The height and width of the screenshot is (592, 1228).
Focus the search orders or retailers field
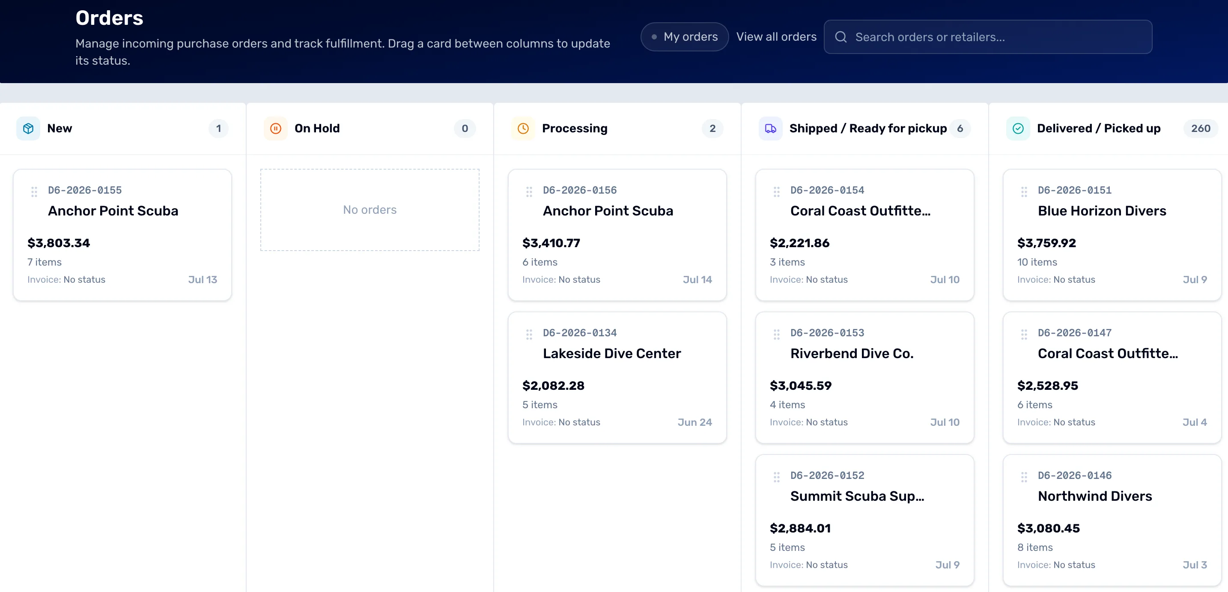click(x=988, y=37)
